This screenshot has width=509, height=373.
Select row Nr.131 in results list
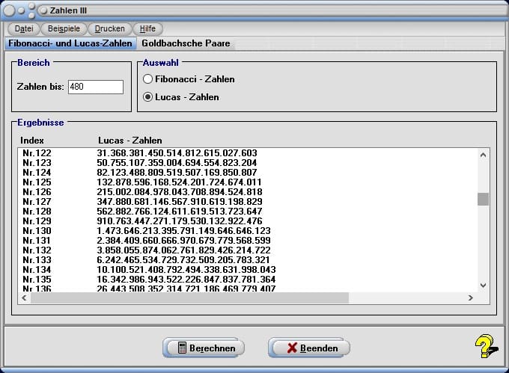(x=248, y=241)
